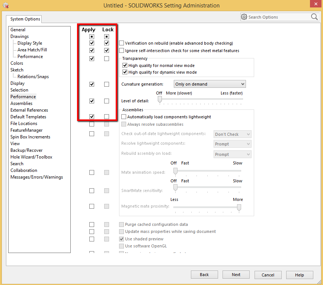Image resolution: width=323 pixels, height=285 pixels.
Task: Check Apply for Mate animation speed
Action: click(x=92, y=172)
